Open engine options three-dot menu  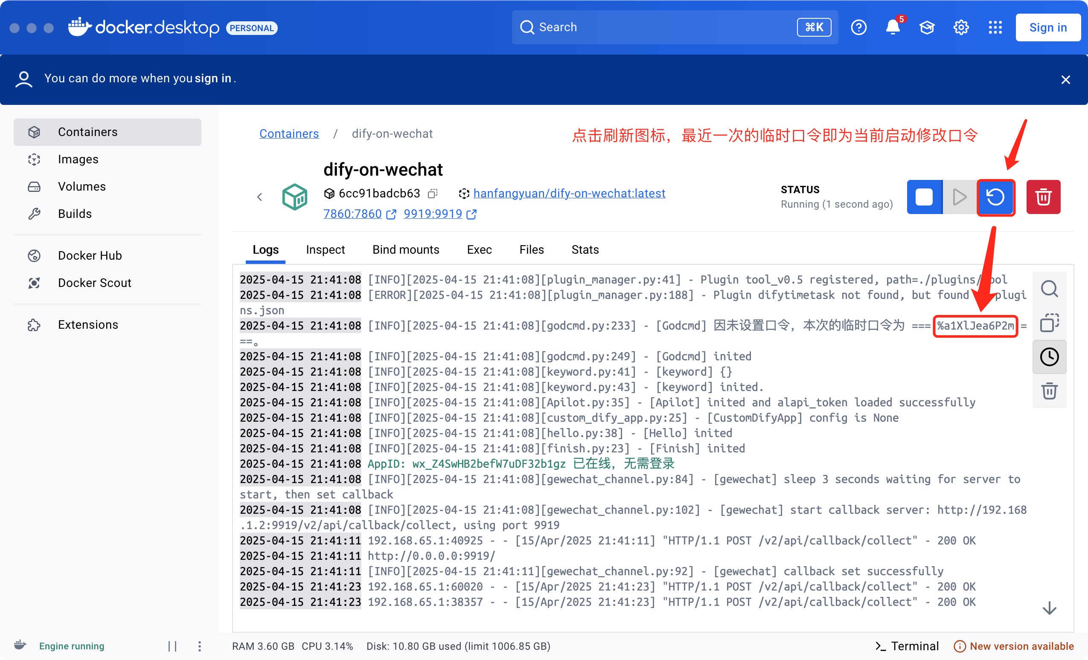[x=200, y=646]
